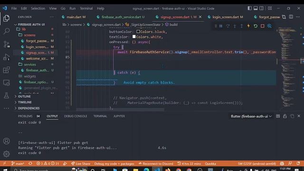This screenshot has width=304, height=171.
Task: Click the debug toolbar drag handle
Action: (216, 26)
